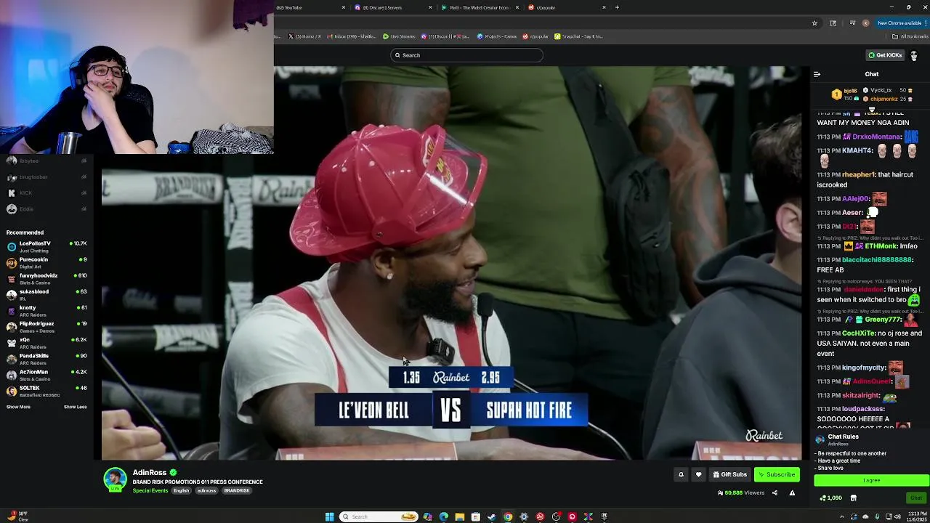View the chat leaderboard gifters strip
Image resolution: width=930 pixels, height=523 pixels.
pyautogui.click(x=871, y=94)
